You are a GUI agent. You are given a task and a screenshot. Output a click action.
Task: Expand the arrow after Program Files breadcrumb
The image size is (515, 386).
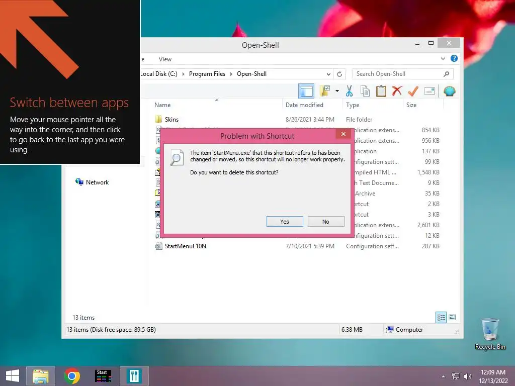pos(231,74)
